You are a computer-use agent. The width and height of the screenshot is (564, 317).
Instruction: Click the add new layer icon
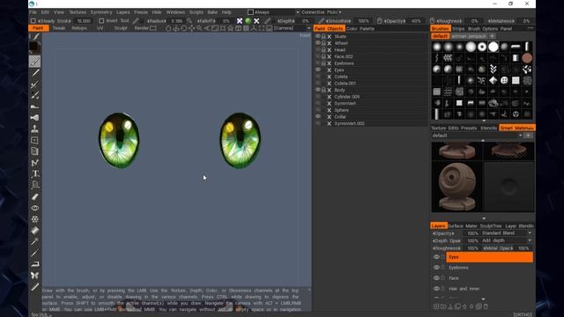[x=436, y=306]
